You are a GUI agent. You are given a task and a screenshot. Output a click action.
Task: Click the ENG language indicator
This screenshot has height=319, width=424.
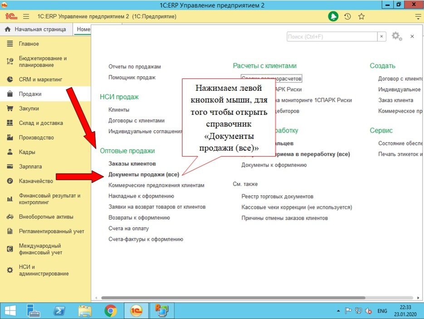(382, 311)
